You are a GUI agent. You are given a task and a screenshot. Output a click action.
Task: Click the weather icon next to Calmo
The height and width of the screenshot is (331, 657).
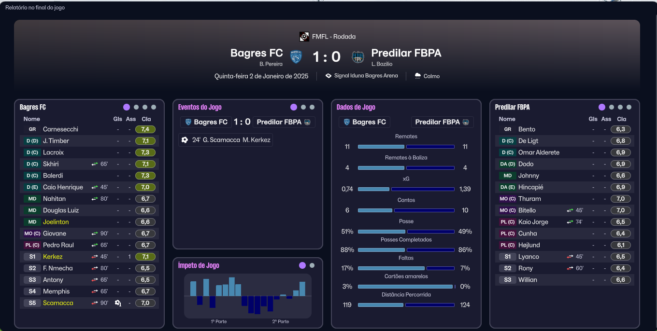pos(418,76)
